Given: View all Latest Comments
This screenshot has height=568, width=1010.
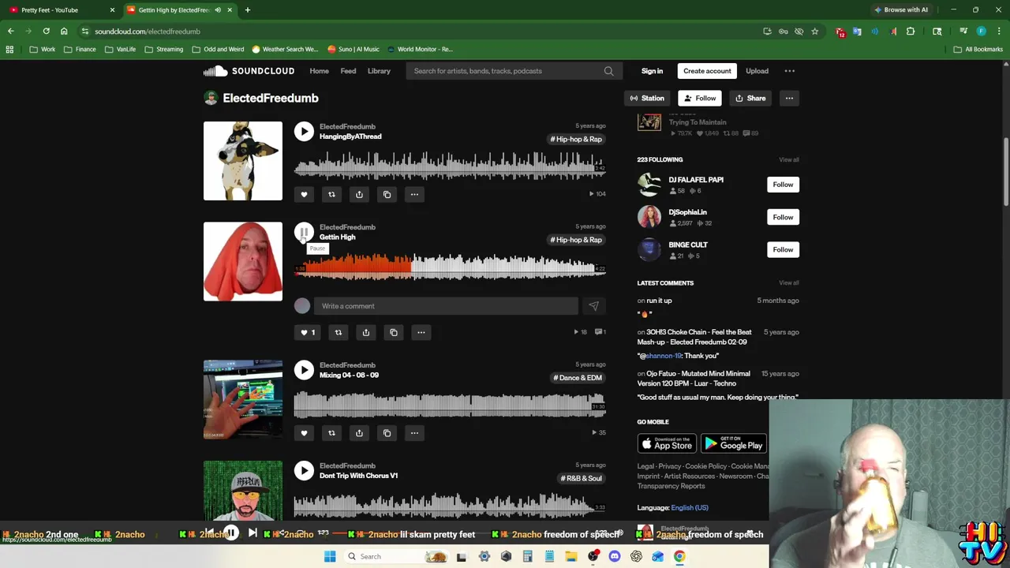Looking at the screenshot, I should click(x=789, y=283).
